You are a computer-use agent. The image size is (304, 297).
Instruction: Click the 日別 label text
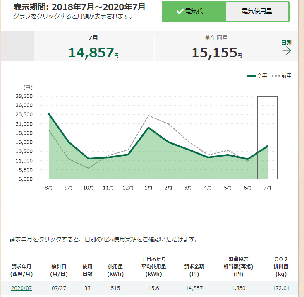287,43
